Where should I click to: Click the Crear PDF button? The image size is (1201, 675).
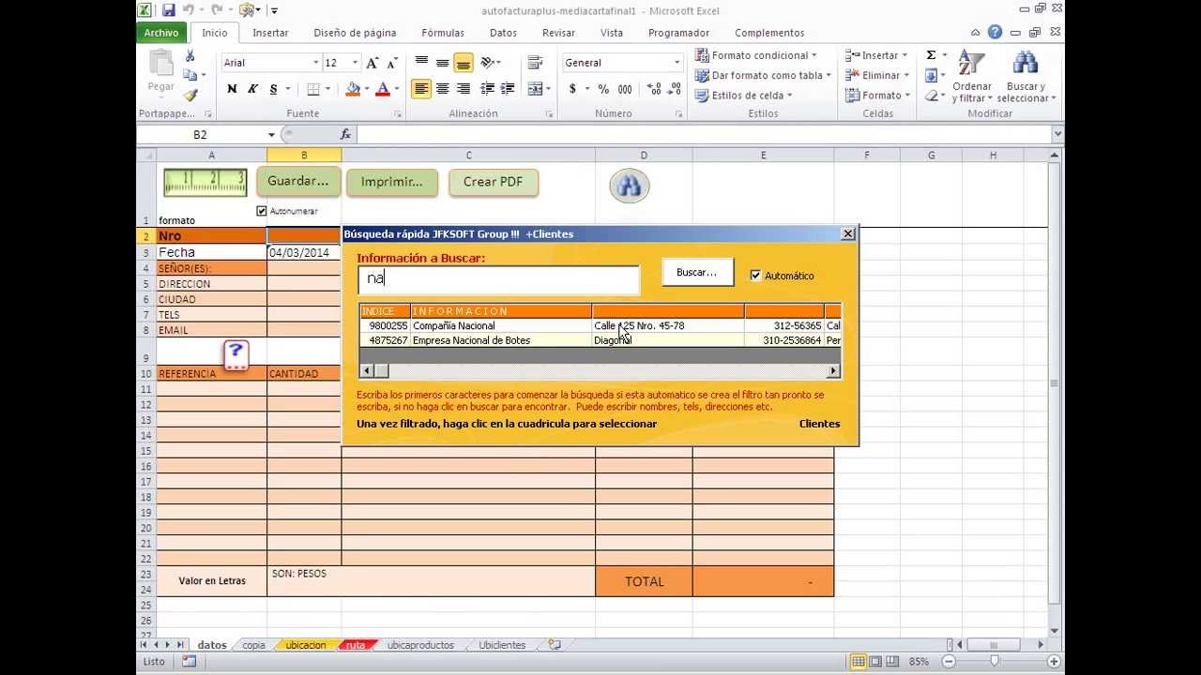pos(494,182)
